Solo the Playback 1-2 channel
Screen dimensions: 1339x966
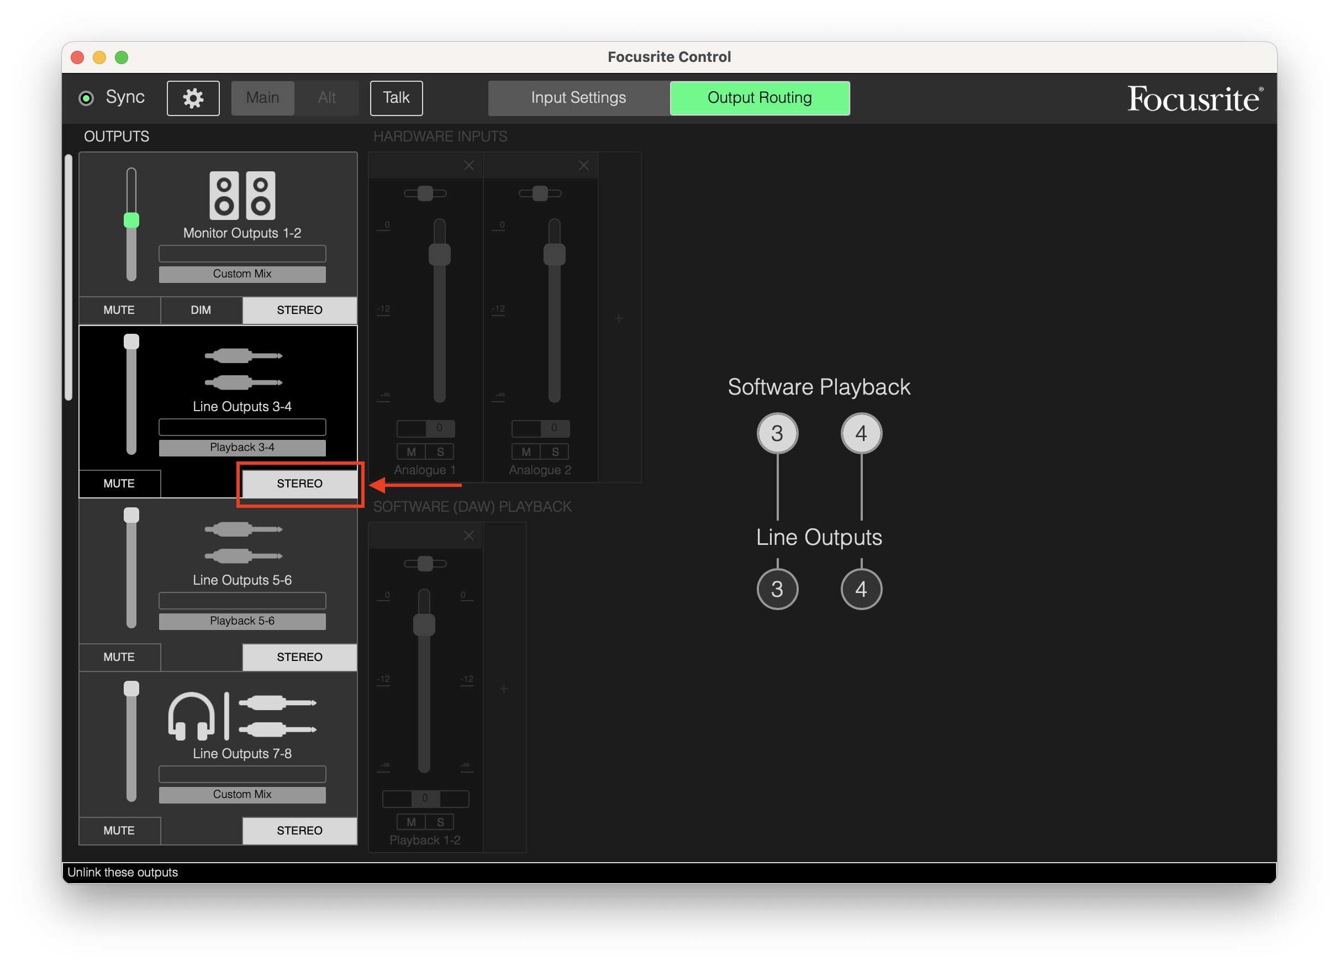pos(440,822)
